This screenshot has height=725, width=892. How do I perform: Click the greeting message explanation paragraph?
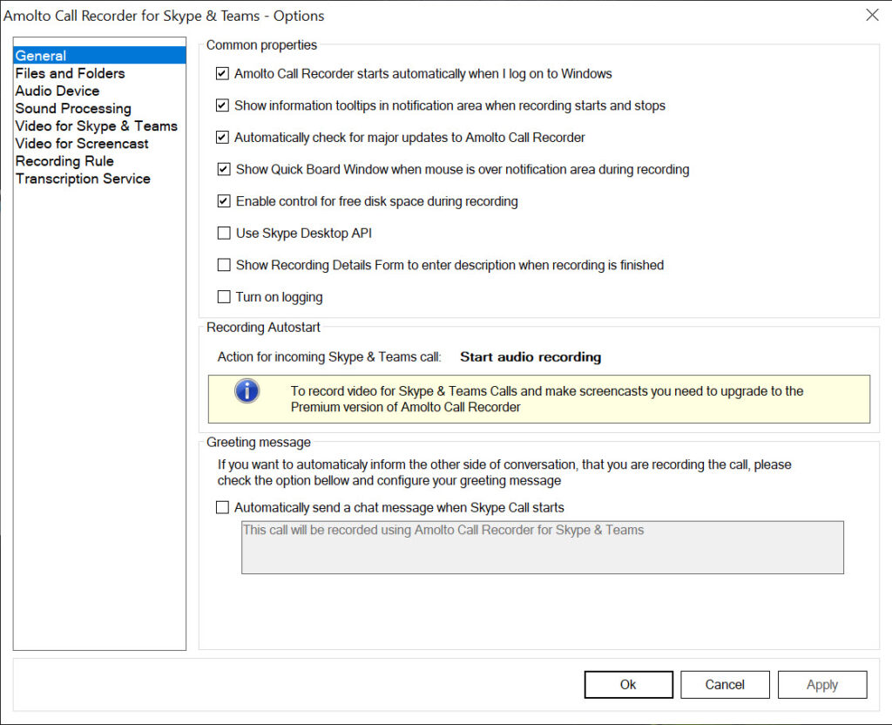[x=504, y=472]
